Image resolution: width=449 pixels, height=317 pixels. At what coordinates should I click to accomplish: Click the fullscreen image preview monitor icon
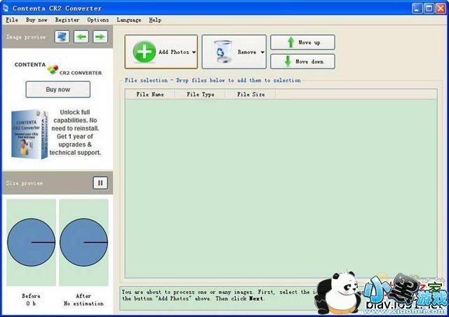(62, 36)
